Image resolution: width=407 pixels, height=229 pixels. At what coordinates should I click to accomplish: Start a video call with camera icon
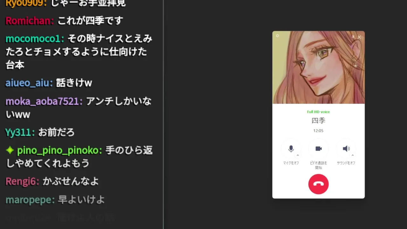point(318,149)
